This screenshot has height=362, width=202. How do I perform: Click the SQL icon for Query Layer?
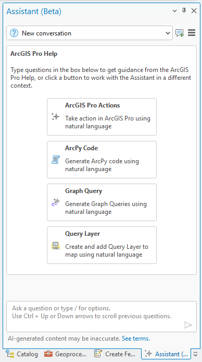[56, 246]
